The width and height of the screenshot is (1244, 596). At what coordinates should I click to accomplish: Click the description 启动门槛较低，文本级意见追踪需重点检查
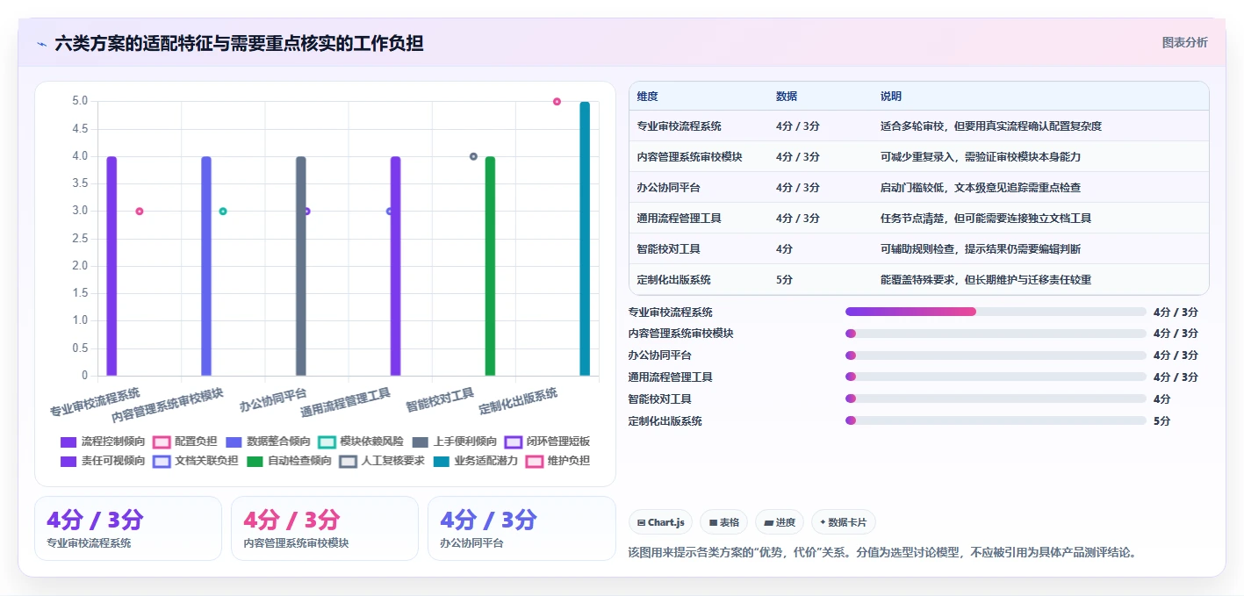(x=981, y=188)
